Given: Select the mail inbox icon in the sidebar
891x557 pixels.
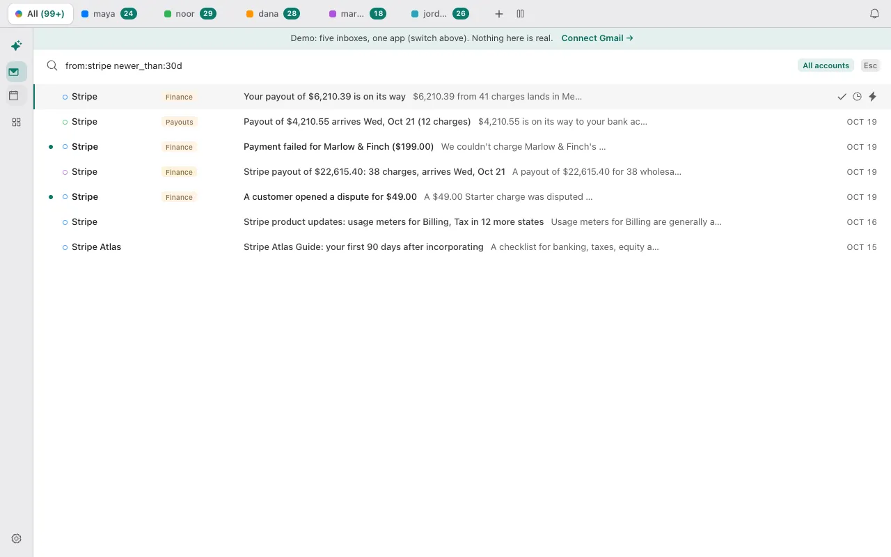Looking at the screenshot, I should click(x=16, y=72).
